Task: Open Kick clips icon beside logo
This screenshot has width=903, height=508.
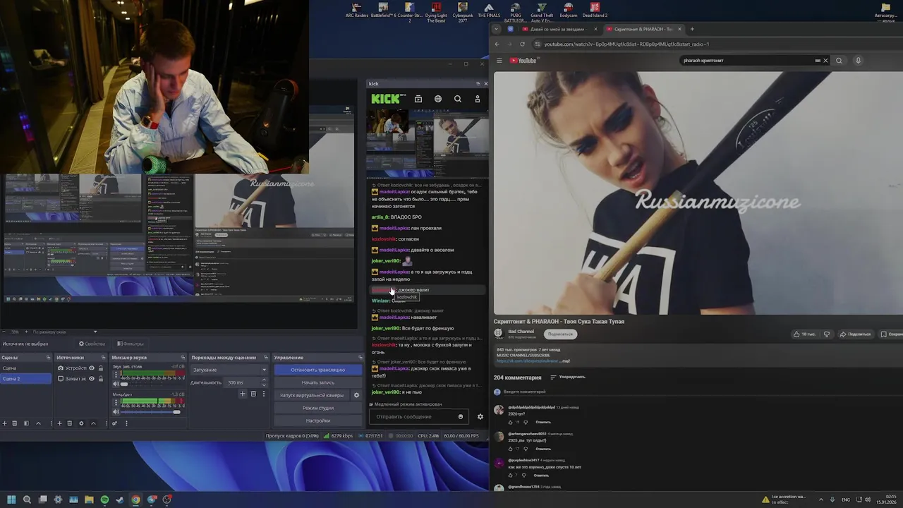Action: click(418, 99)
